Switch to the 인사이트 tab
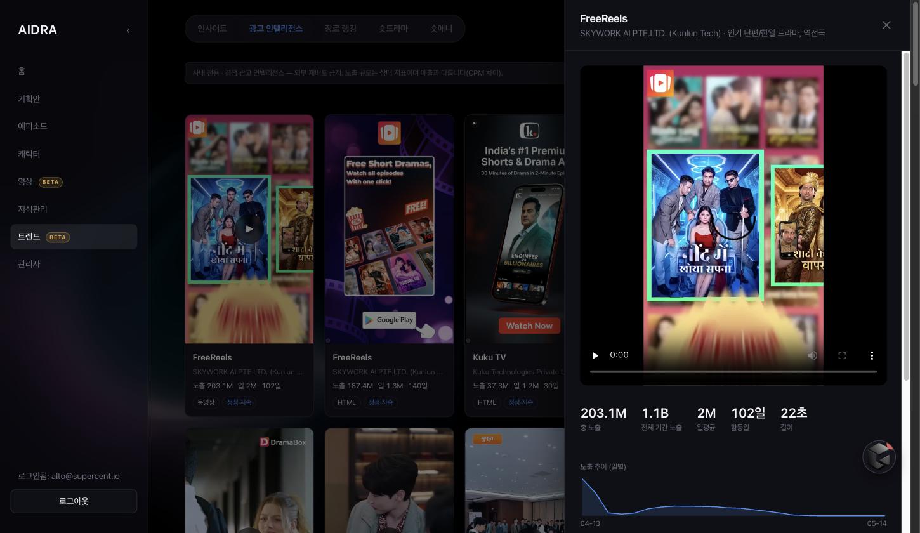 [212, 29]
